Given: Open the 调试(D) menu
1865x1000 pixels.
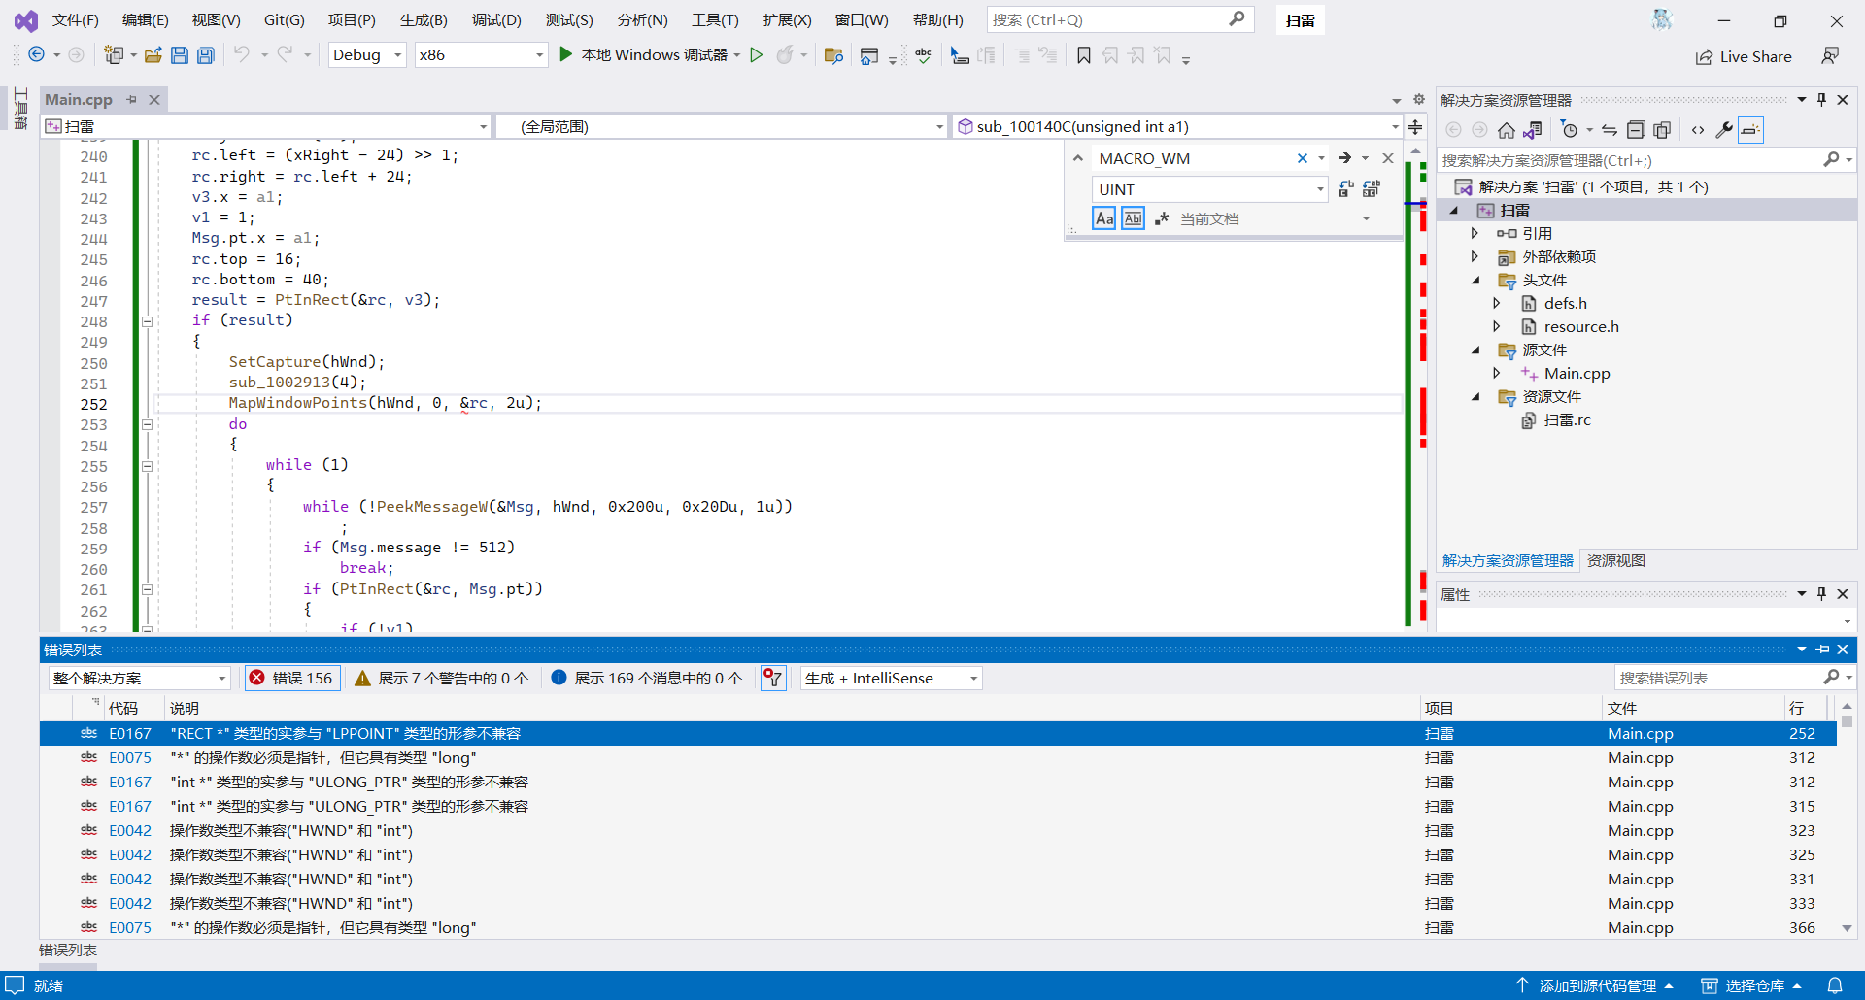Looking at the screenshot, I should point(496,20).
